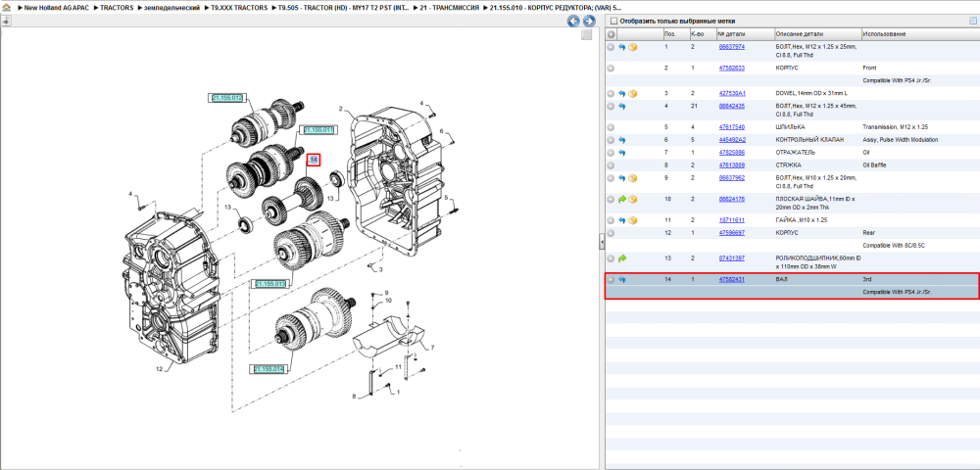Open part number link 445492A2

tap(731, 140)
